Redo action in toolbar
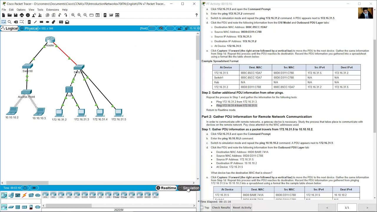The height and width of the screenshot is (212, 377). tap(66, 15)
